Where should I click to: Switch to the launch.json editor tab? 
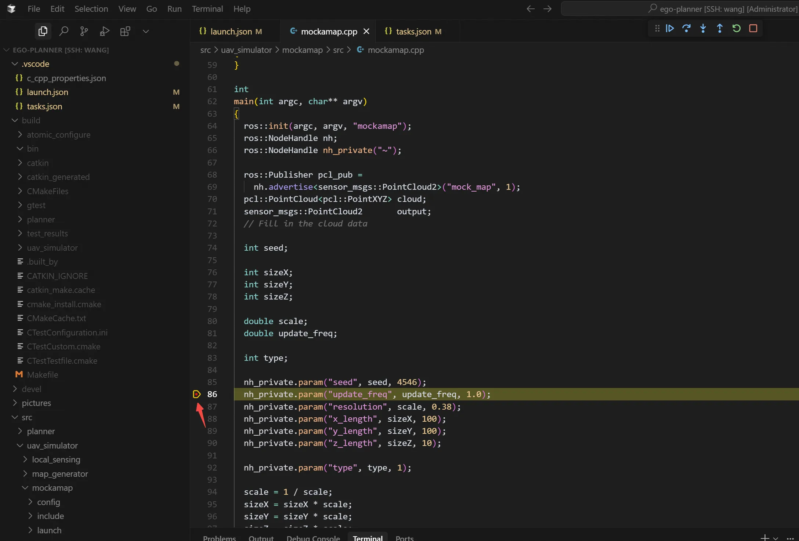pos(235,32)
